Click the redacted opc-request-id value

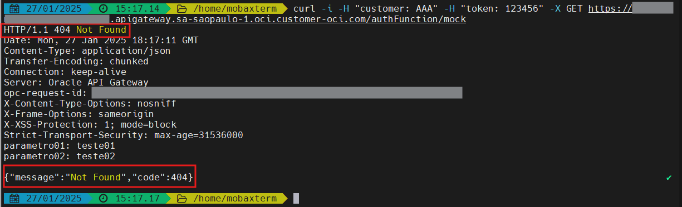tap(277, 93)
